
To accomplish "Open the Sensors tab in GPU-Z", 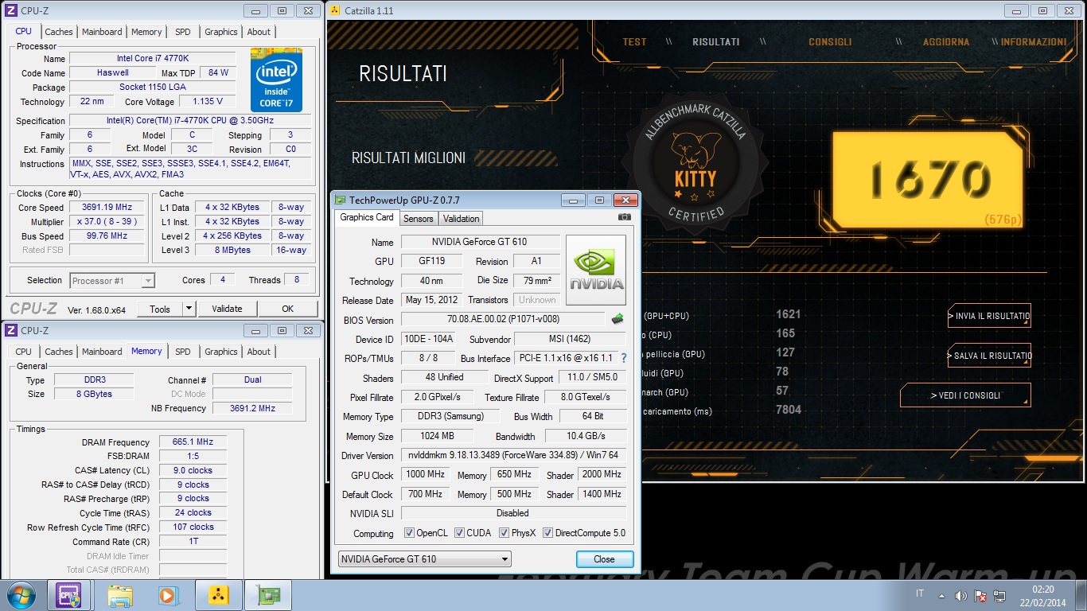I will (419, 219).
